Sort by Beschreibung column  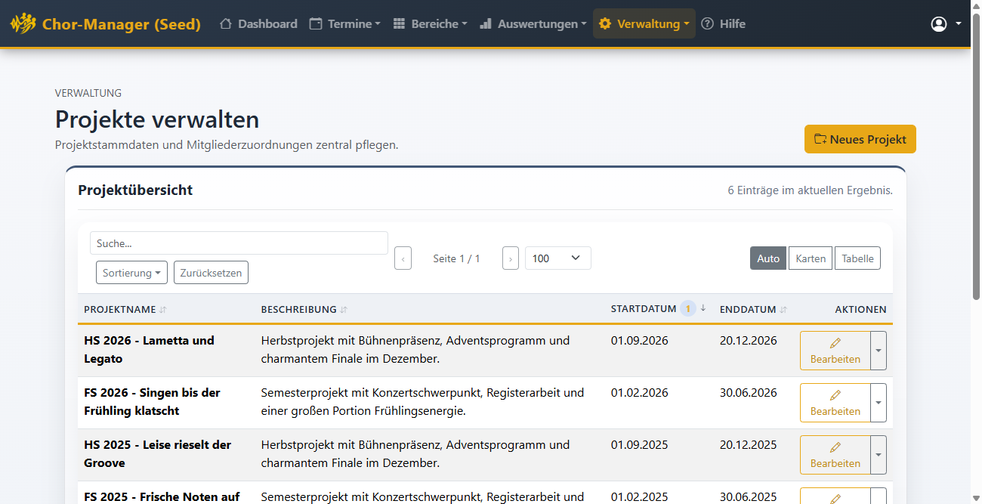(x=304, y=309)
